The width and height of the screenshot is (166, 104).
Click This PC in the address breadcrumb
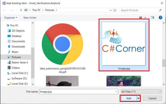click(36, 10)
